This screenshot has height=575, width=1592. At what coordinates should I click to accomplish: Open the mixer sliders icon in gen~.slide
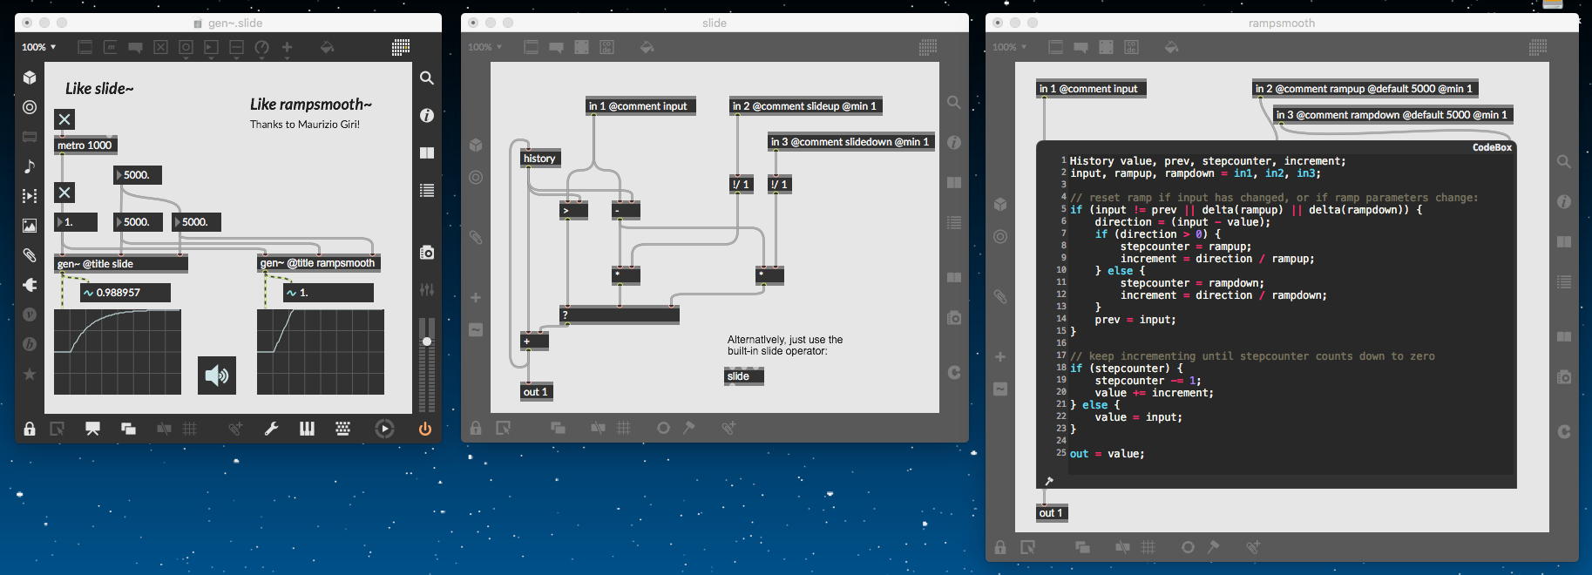[x=427, y=289]
